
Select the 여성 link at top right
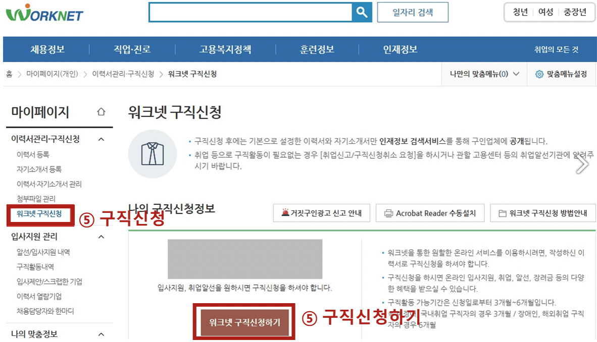[545, 12]
